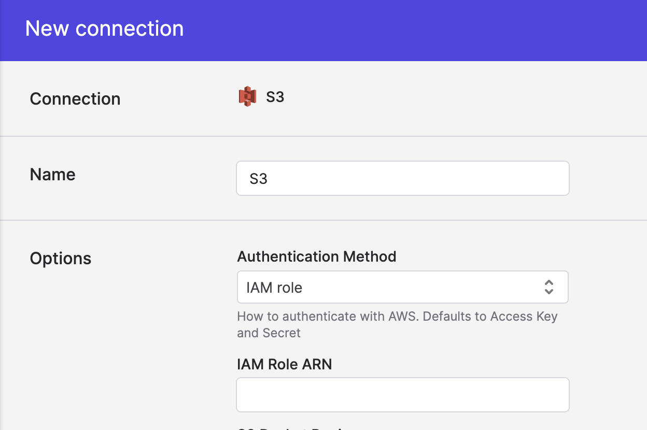The width and height of the screenshot is (647, 430).
Task: Click the IAM Role ARN field label
Action: pyautogui.click(x=285, y=364)
